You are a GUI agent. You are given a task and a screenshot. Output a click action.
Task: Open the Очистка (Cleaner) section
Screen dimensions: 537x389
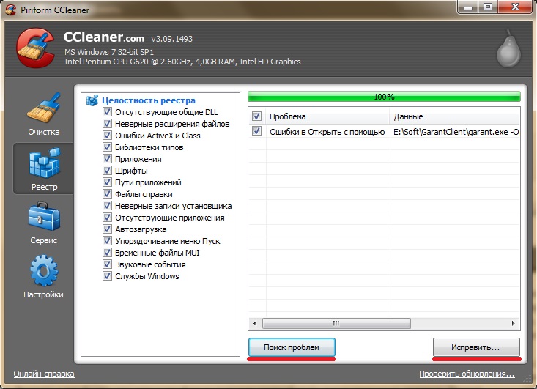pyautogui.click(x=43, y=115)
